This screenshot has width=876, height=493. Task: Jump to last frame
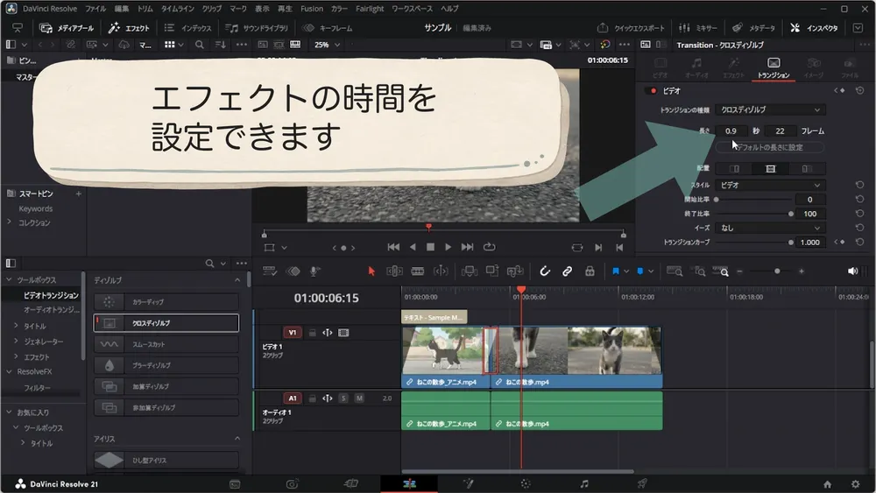pos(467,247)
